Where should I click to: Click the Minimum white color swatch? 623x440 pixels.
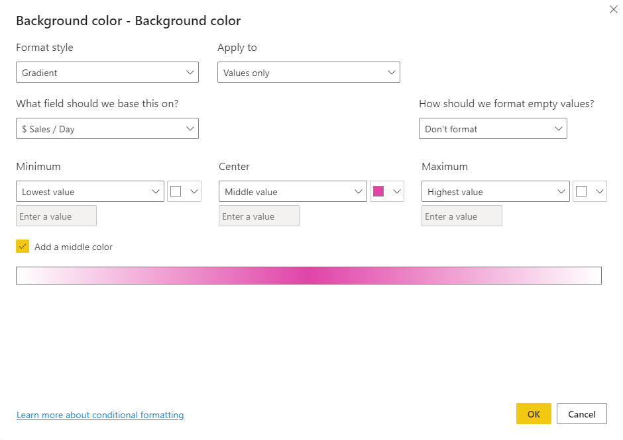tap(176, 191)
